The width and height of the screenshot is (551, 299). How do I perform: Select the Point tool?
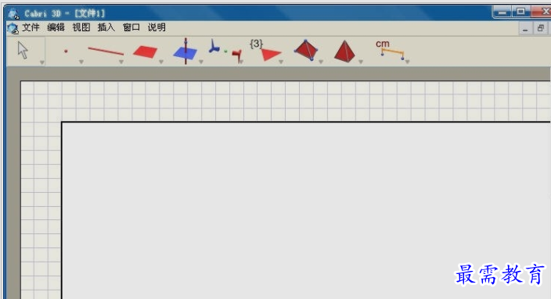66,52
